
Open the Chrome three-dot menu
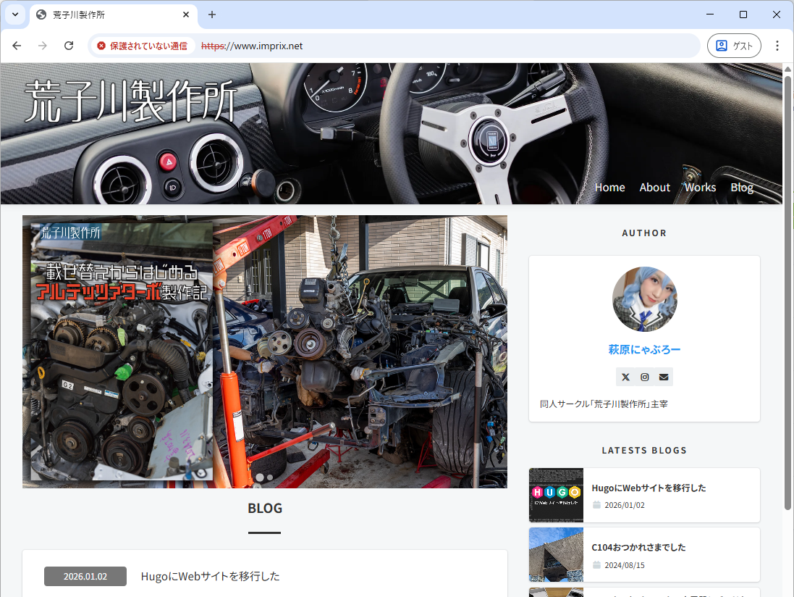point(777,46)
